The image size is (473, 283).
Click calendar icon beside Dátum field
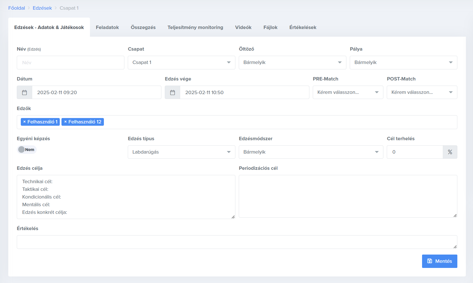pos(24,92)
